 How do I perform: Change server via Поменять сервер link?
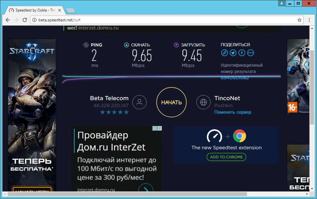pyautogui.click(x=233, y=112)
